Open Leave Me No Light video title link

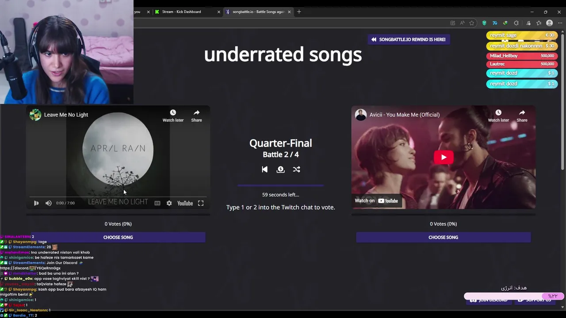[x=66, y=115]
